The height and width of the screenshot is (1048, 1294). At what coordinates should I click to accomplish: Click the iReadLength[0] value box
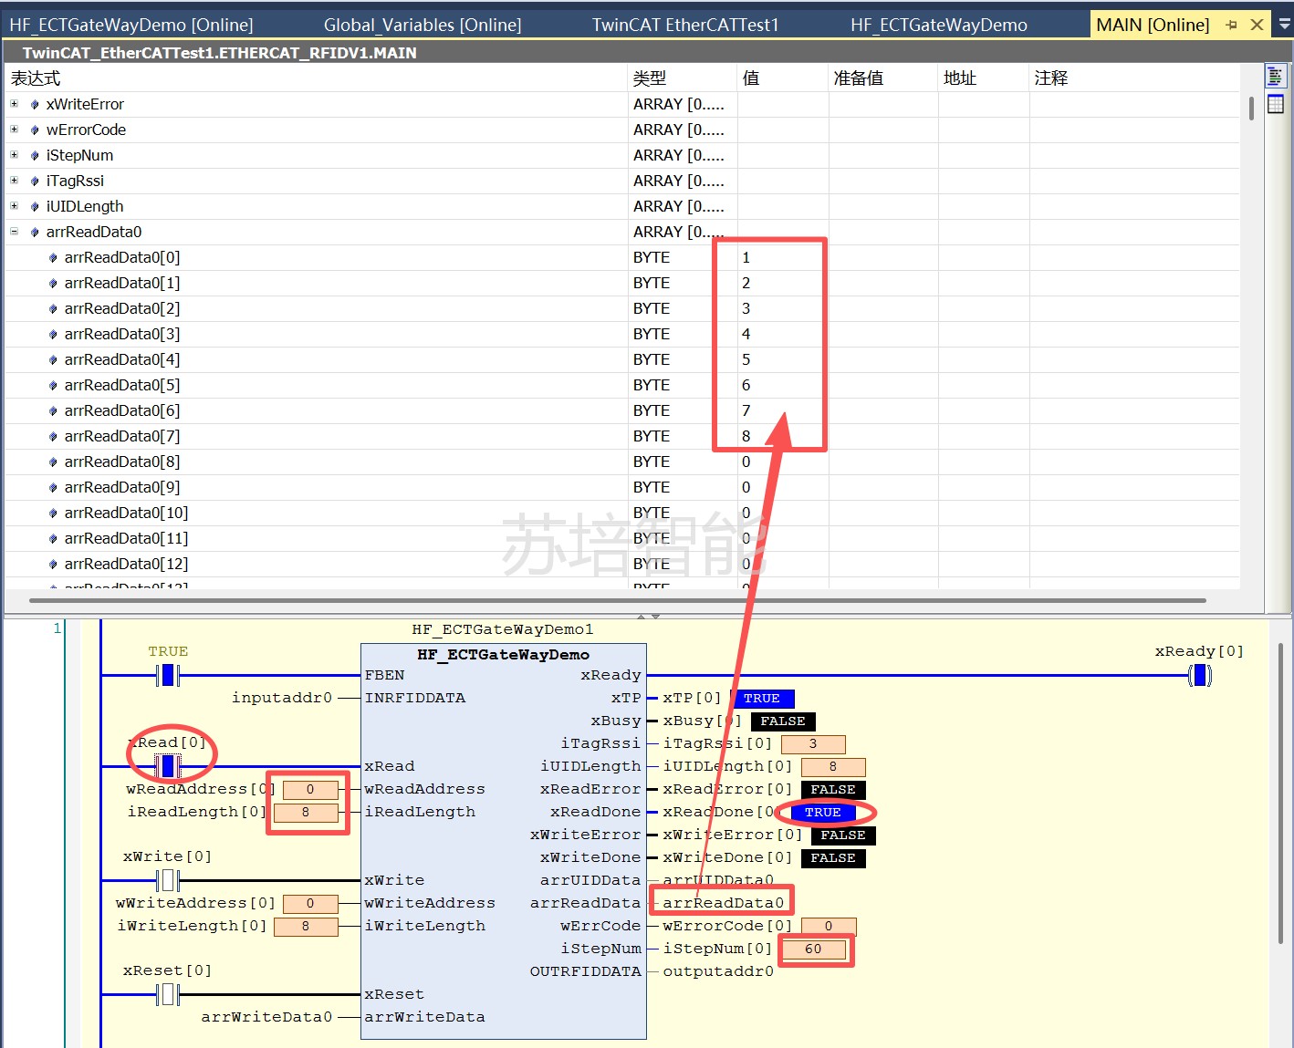pyautogui.click(x=306, y=812)
